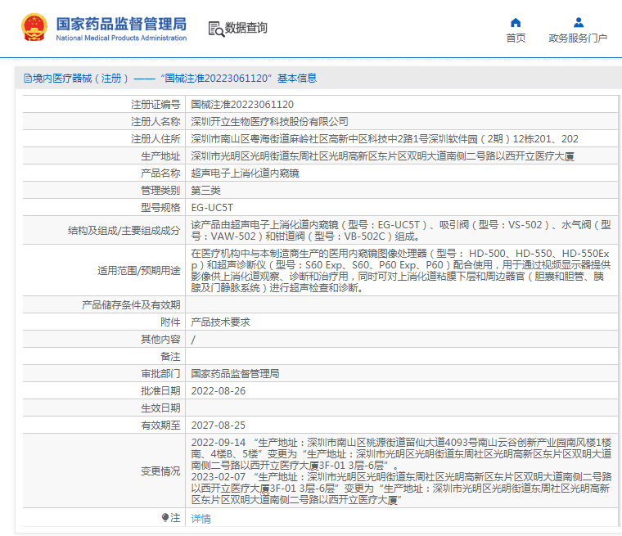Click the document icon before 境内医疗器械
Screen dimensions: 622x536
pos(28,79)
